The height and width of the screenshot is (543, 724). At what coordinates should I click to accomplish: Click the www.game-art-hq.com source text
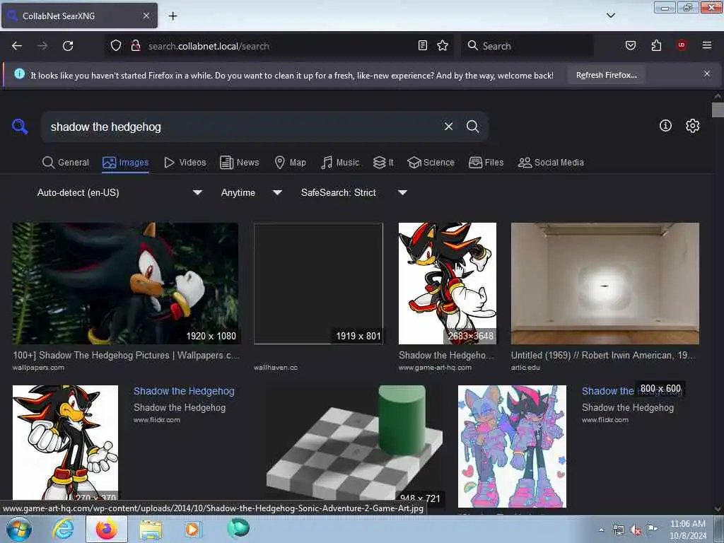(x=435, y=368)
